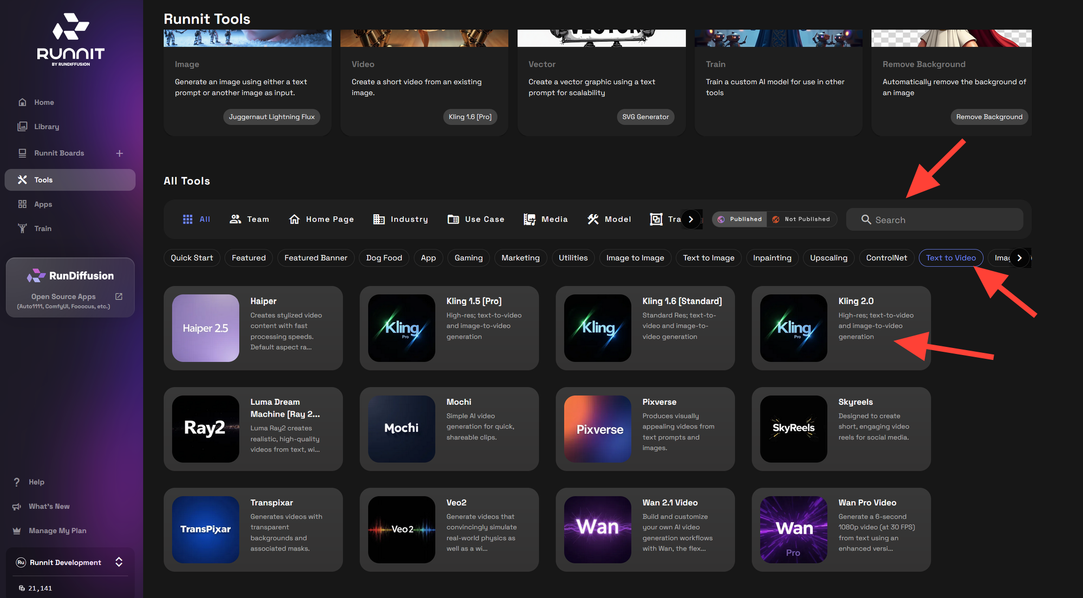This screenshot has height=598, width=1083.
Task: Open Help via question mark icon
Action: point(17,482)
